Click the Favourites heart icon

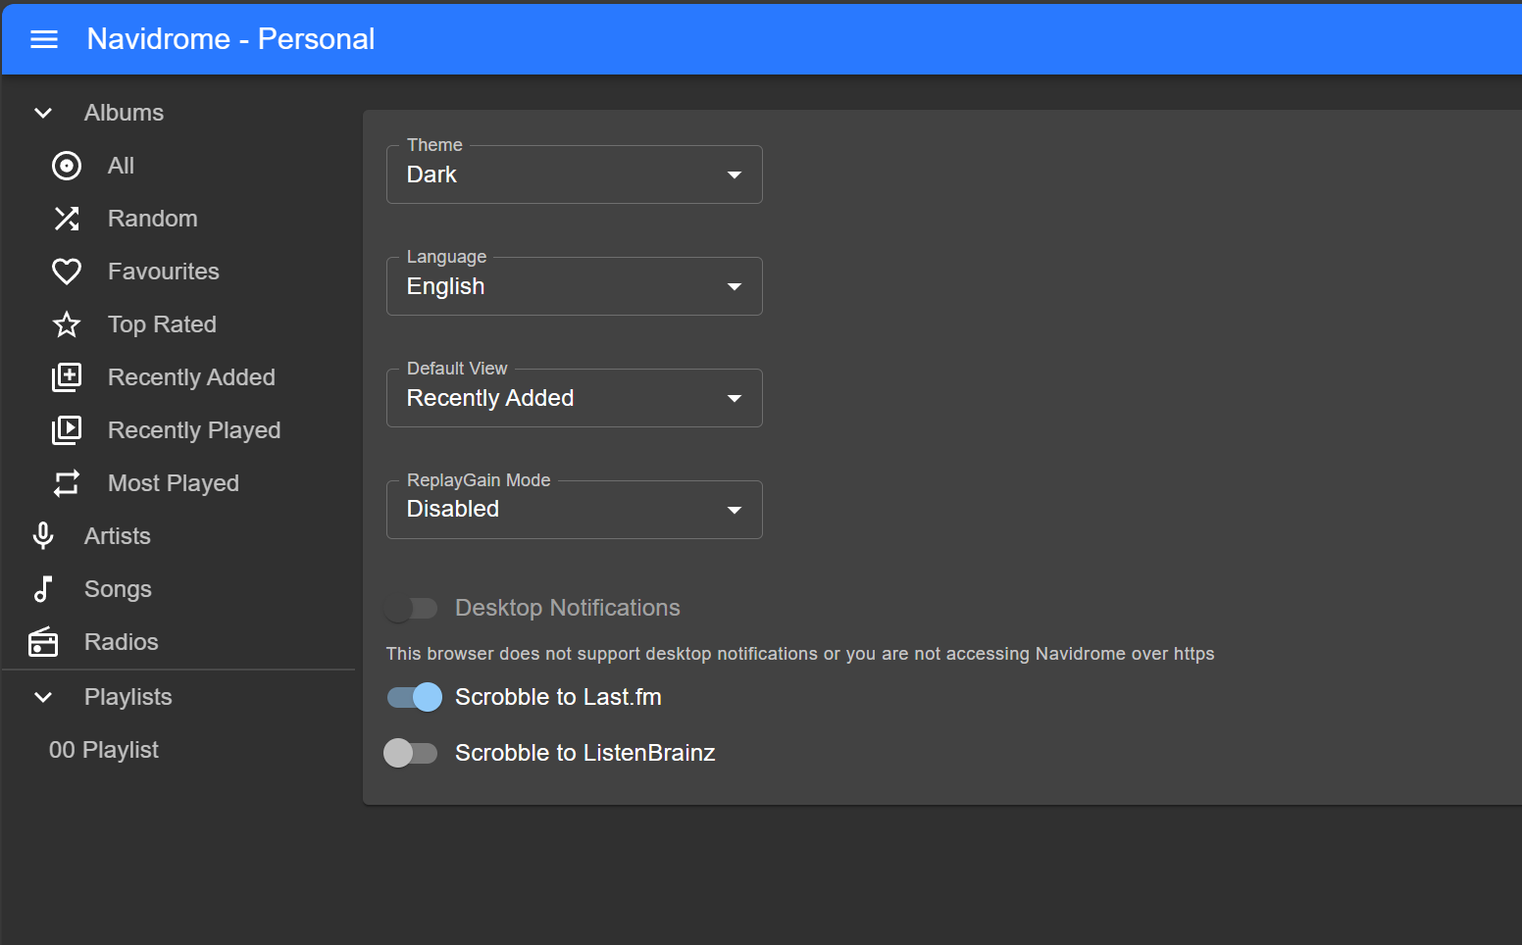(67, 272)
